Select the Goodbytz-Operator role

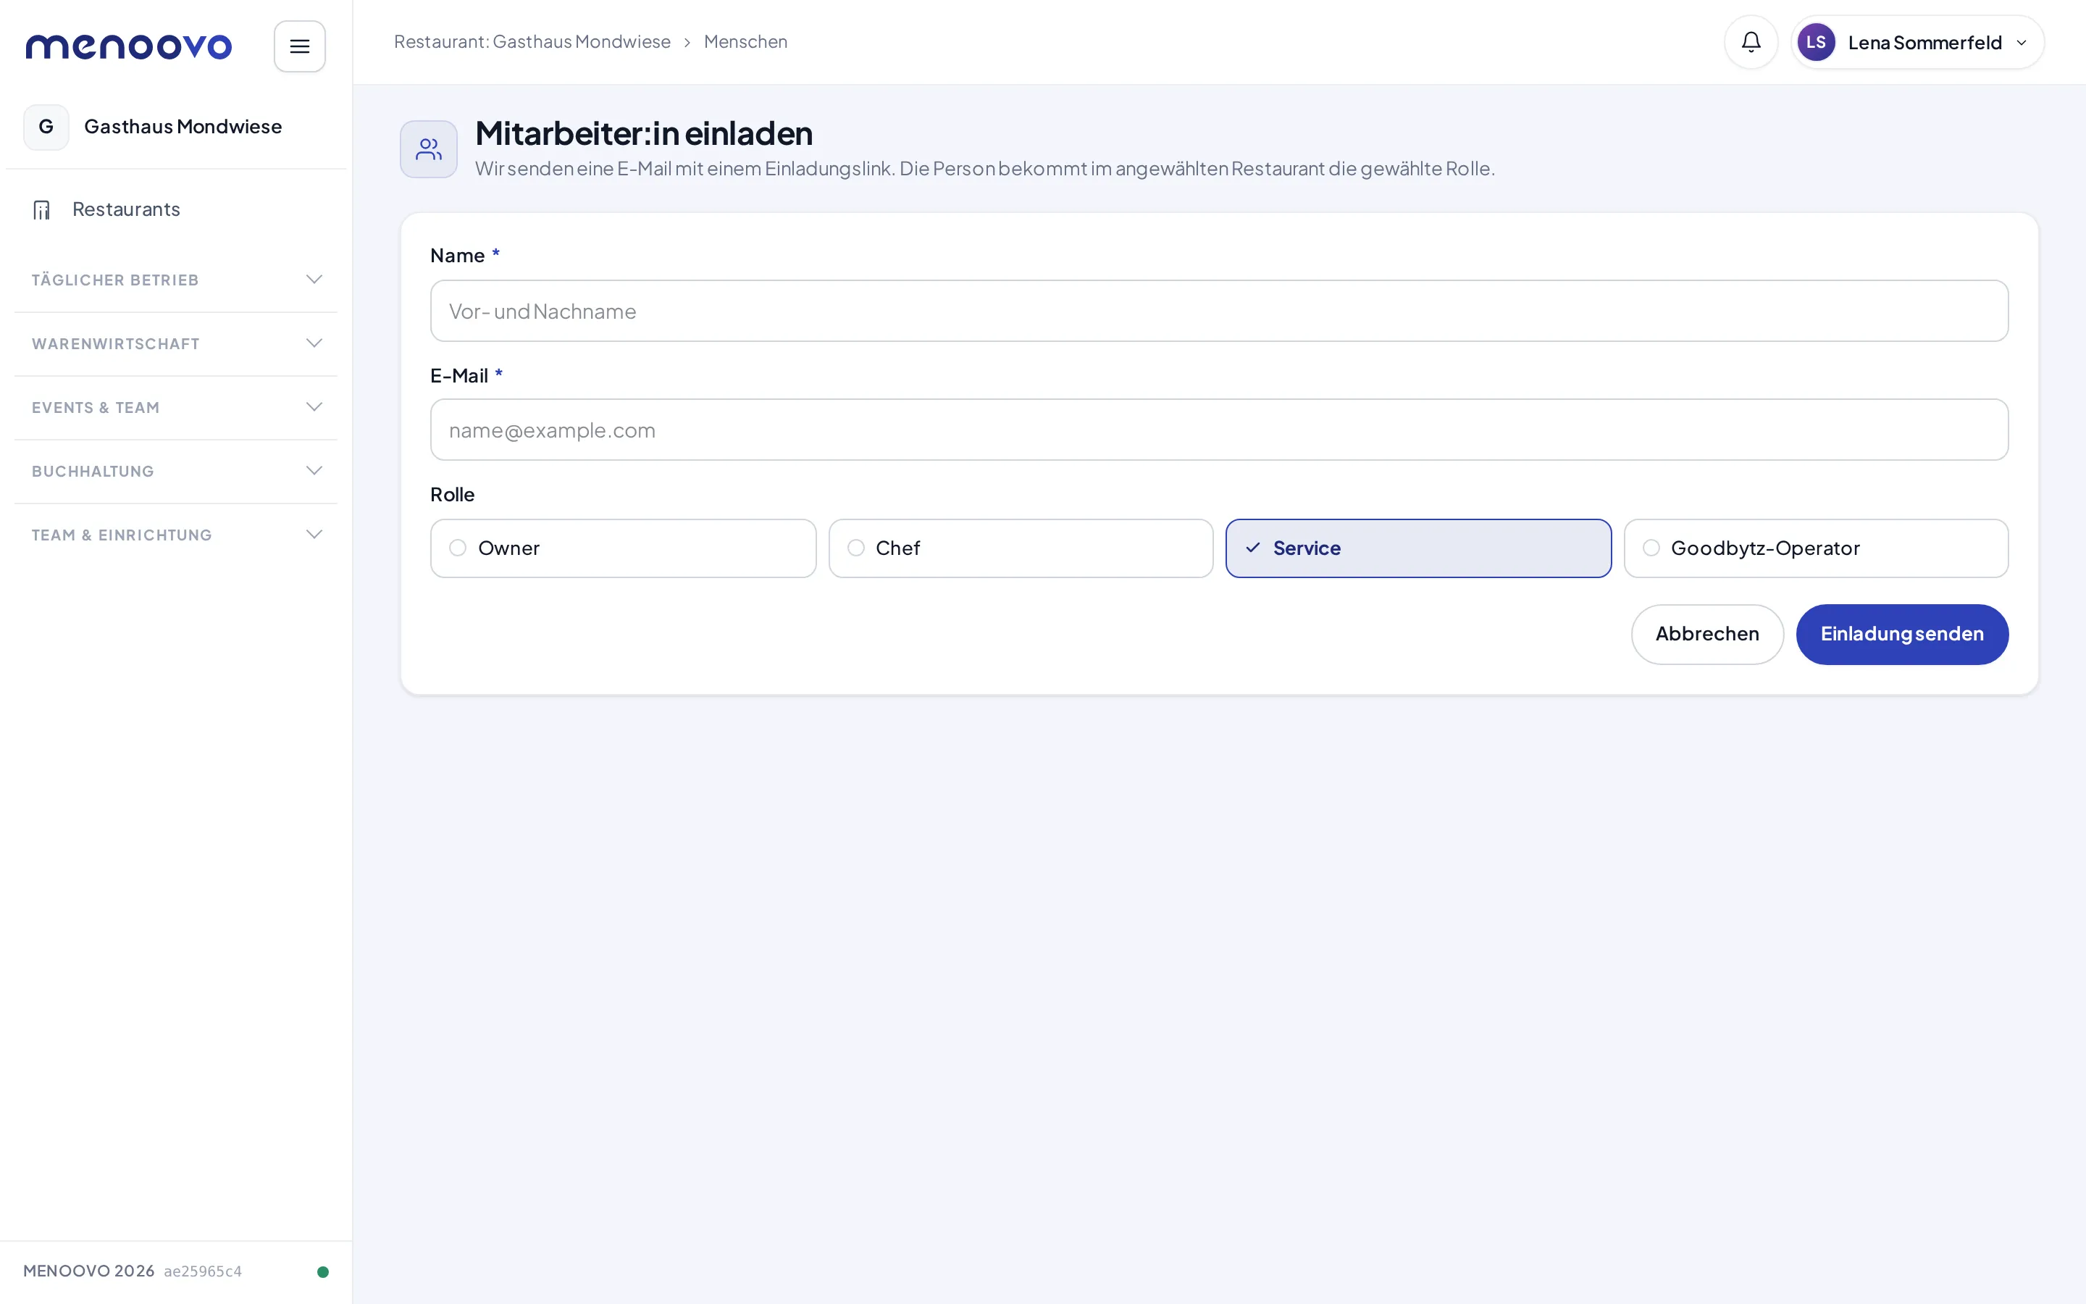[1817, 548]
